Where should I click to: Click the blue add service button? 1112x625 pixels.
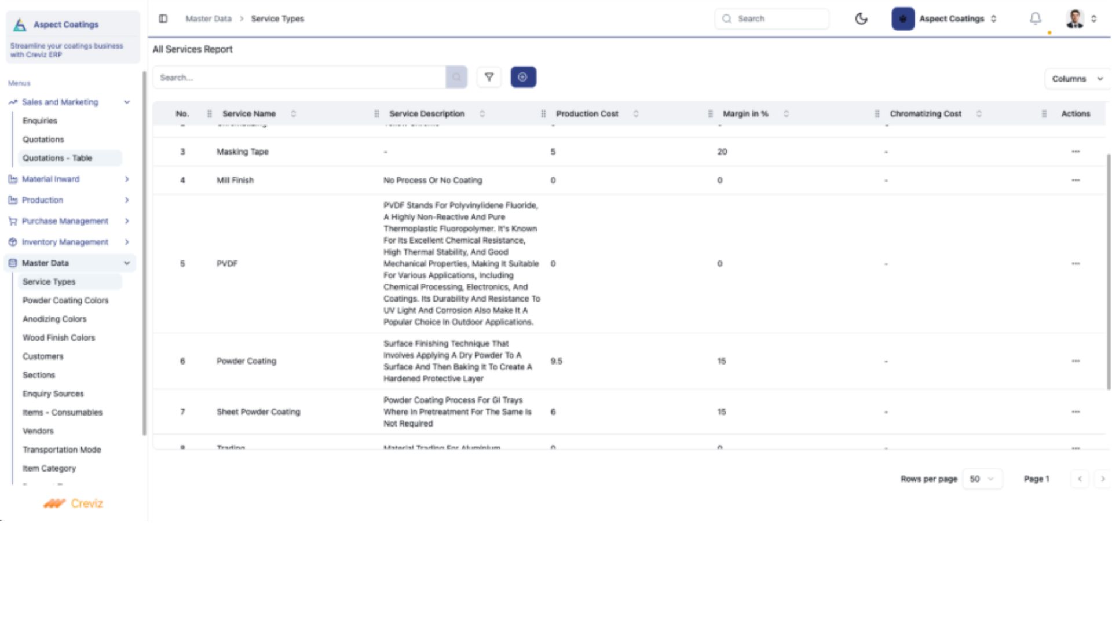coord(523,77)
